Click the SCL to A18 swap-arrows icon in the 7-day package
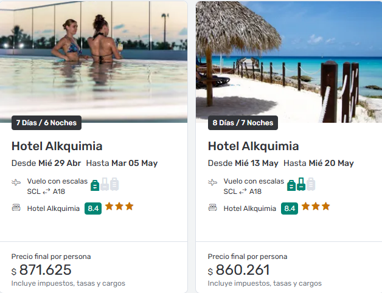The image size is (382, 293). (x=46, y=191)
